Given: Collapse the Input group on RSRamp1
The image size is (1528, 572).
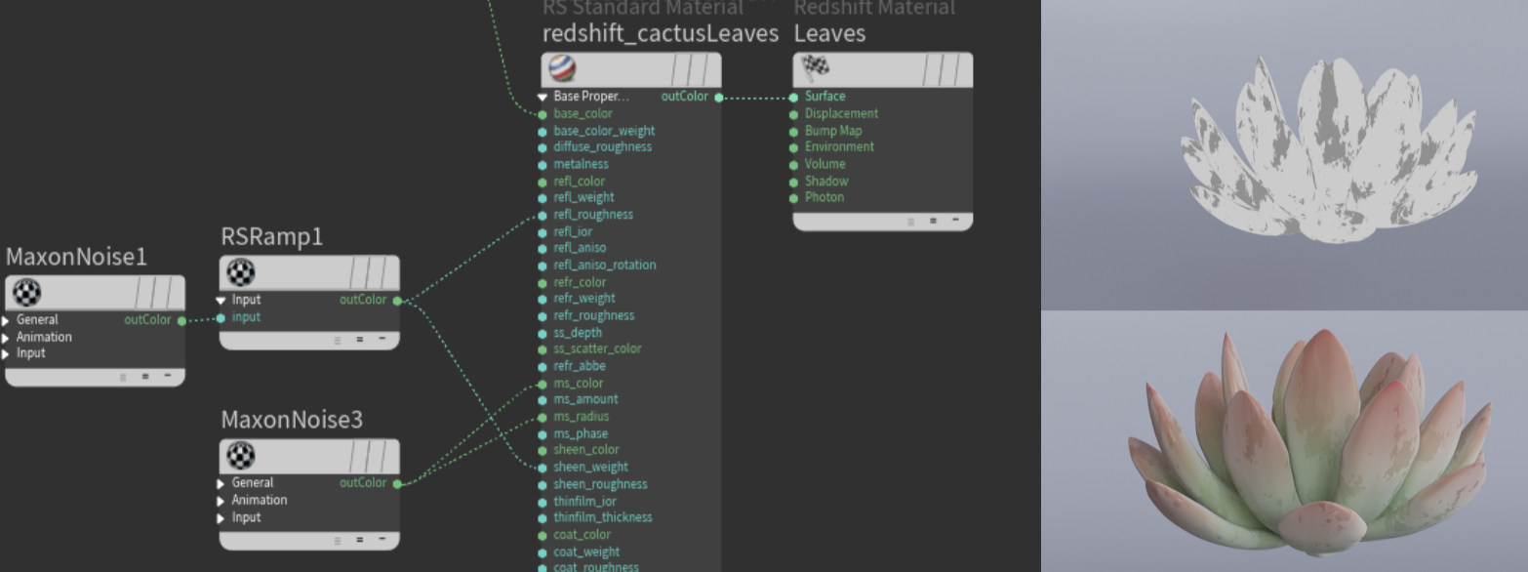Looking at the screenshot, I should click(221, 301).
